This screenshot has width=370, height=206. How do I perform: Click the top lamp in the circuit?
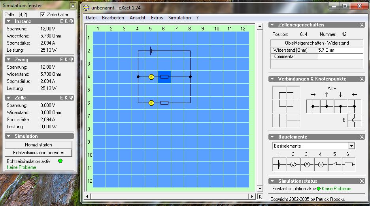(151, 77)
